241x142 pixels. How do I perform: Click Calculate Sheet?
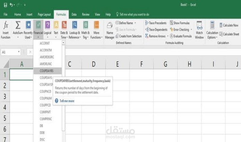[x=229, y=34]
